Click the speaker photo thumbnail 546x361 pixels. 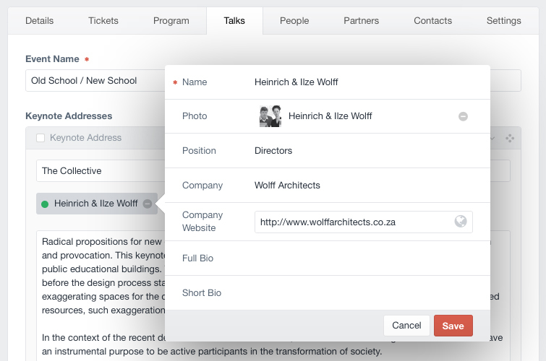270,116
